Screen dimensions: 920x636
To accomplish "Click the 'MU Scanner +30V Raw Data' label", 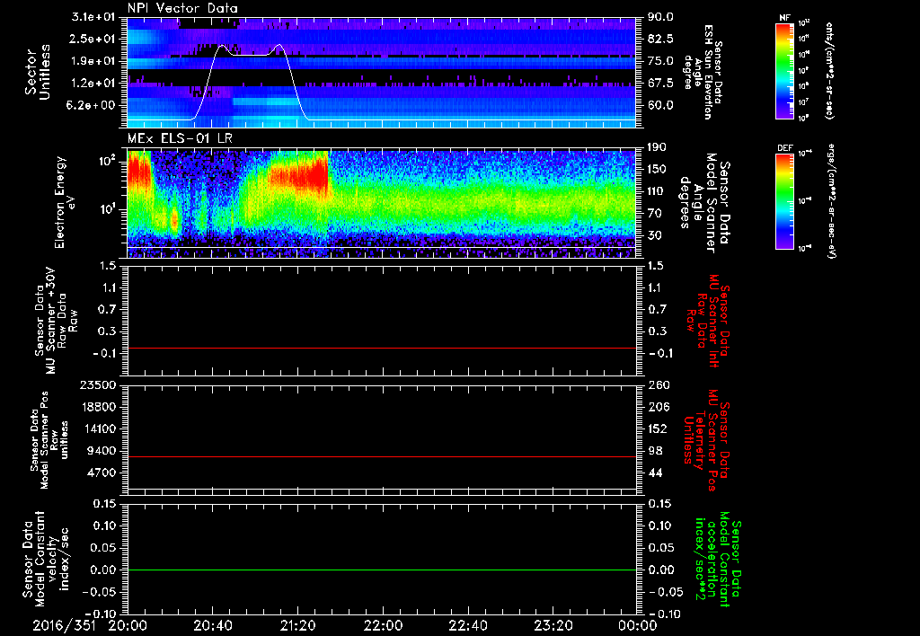I will click(56, 321).
